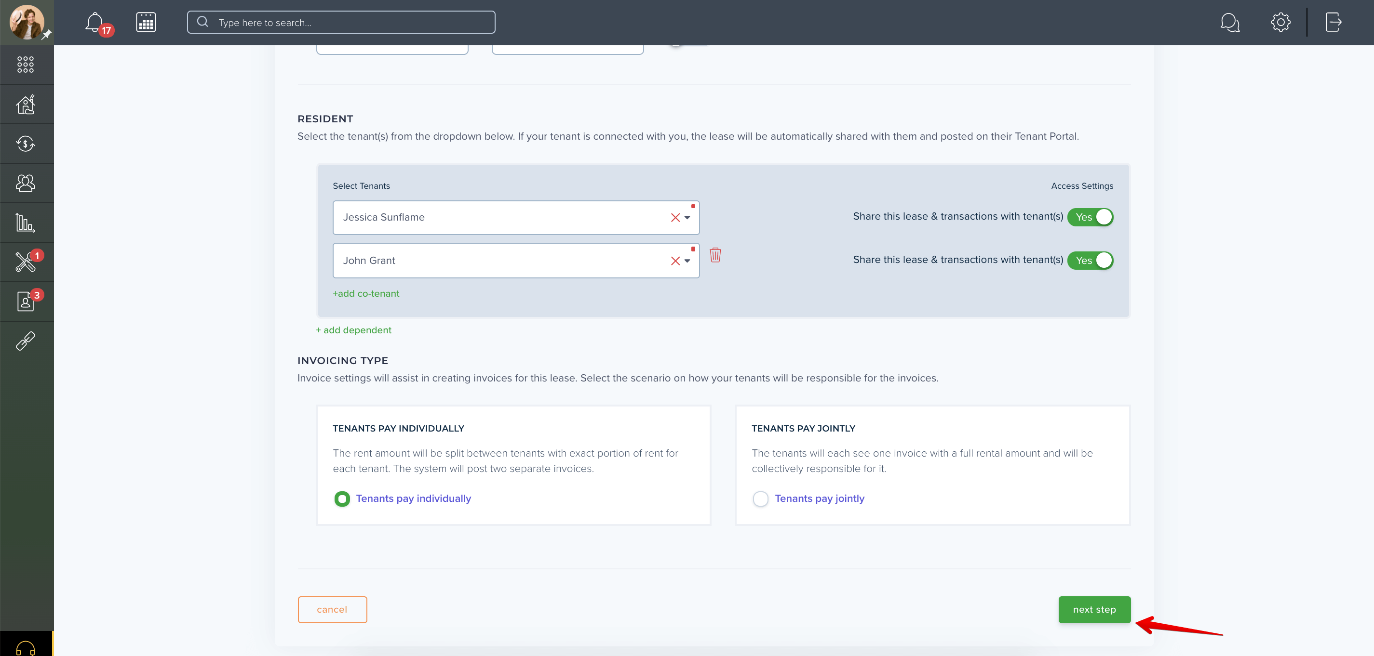Open the contacts people icon in sidebar
This screenshot has width=1374, height=656.
point(26,184)
